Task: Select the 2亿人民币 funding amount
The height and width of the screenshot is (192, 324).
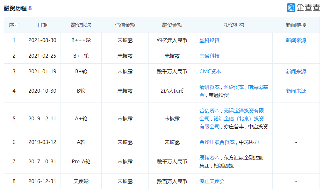Action: 172,91
